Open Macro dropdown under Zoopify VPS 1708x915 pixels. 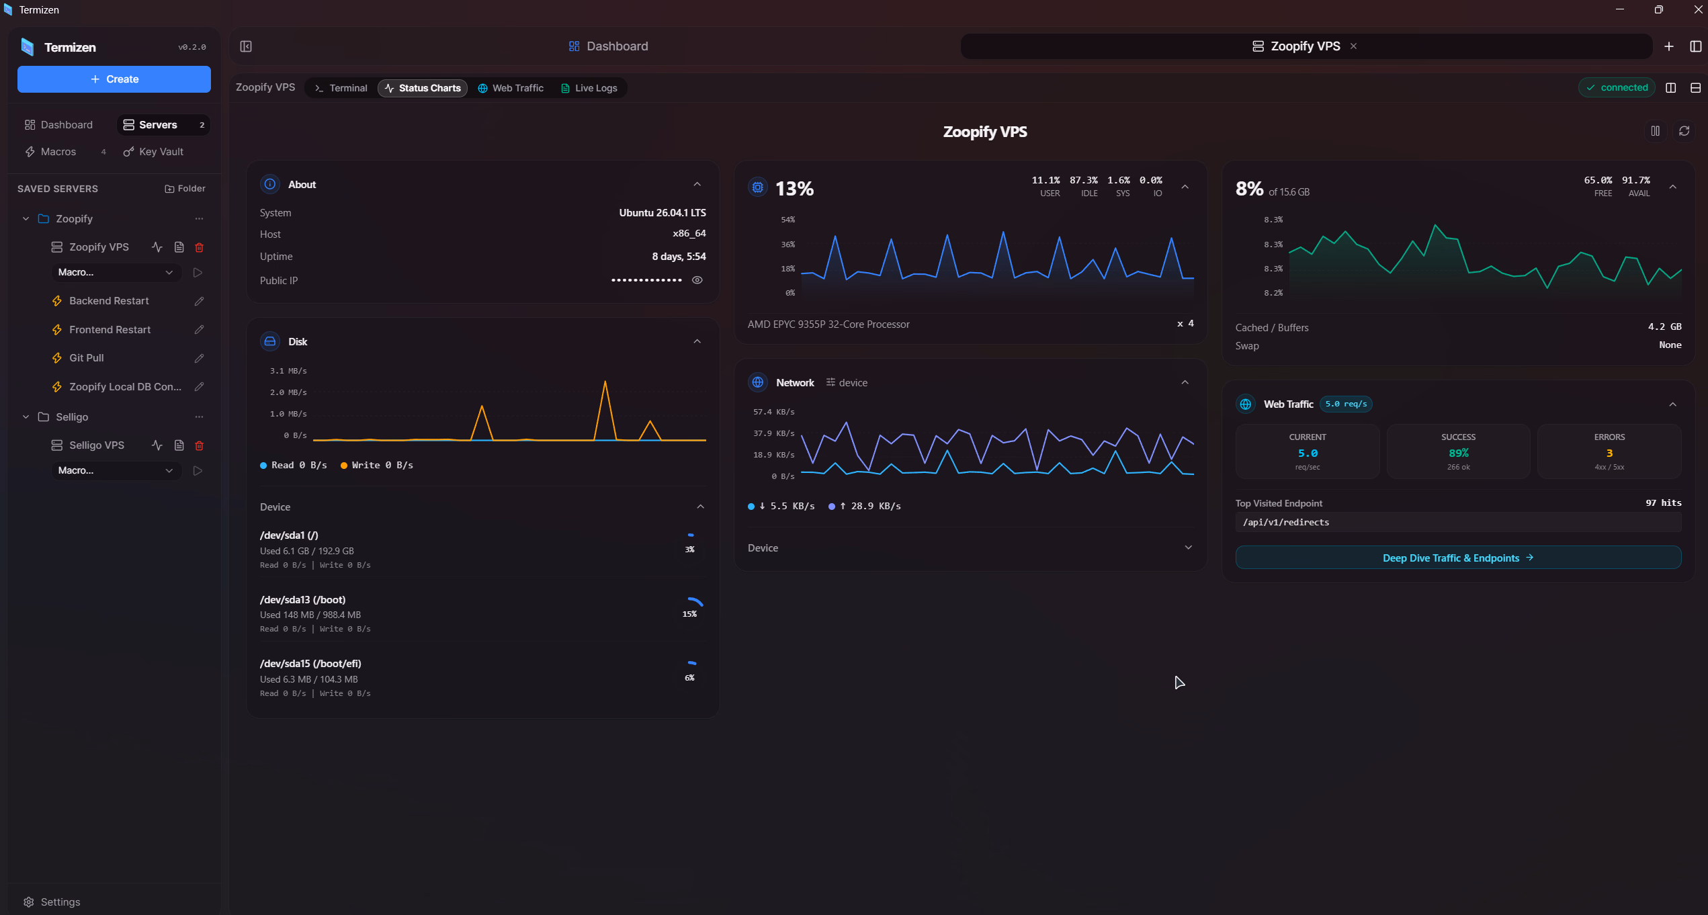click(116, 272)
